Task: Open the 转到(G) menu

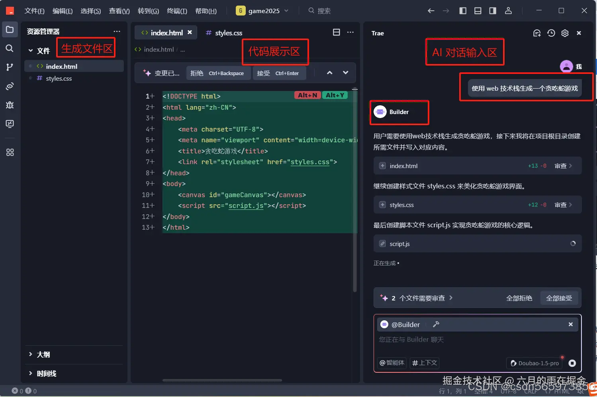Action: (148, 11)
